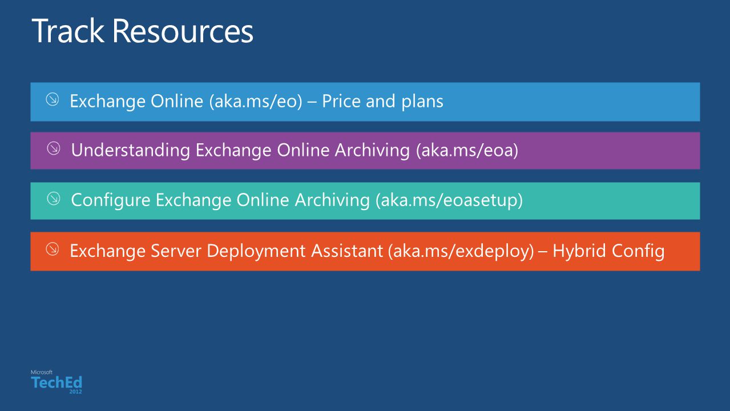Click the Track Resources title
The width and height of the screenshot is (730, 411).
(143, 31)
